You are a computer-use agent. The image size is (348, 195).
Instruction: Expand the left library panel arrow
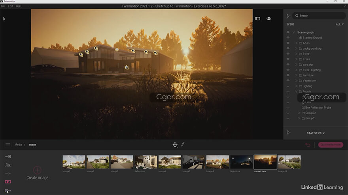(x=4, y=19)
